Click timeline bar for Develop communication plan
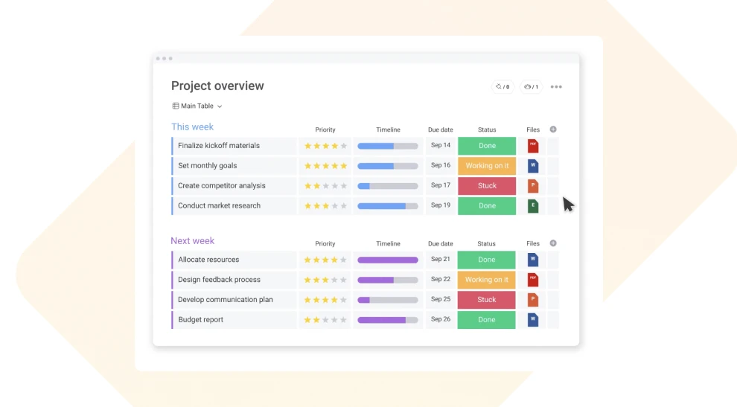The width and height of the screenshot is (737, 407). click(388, 300)
